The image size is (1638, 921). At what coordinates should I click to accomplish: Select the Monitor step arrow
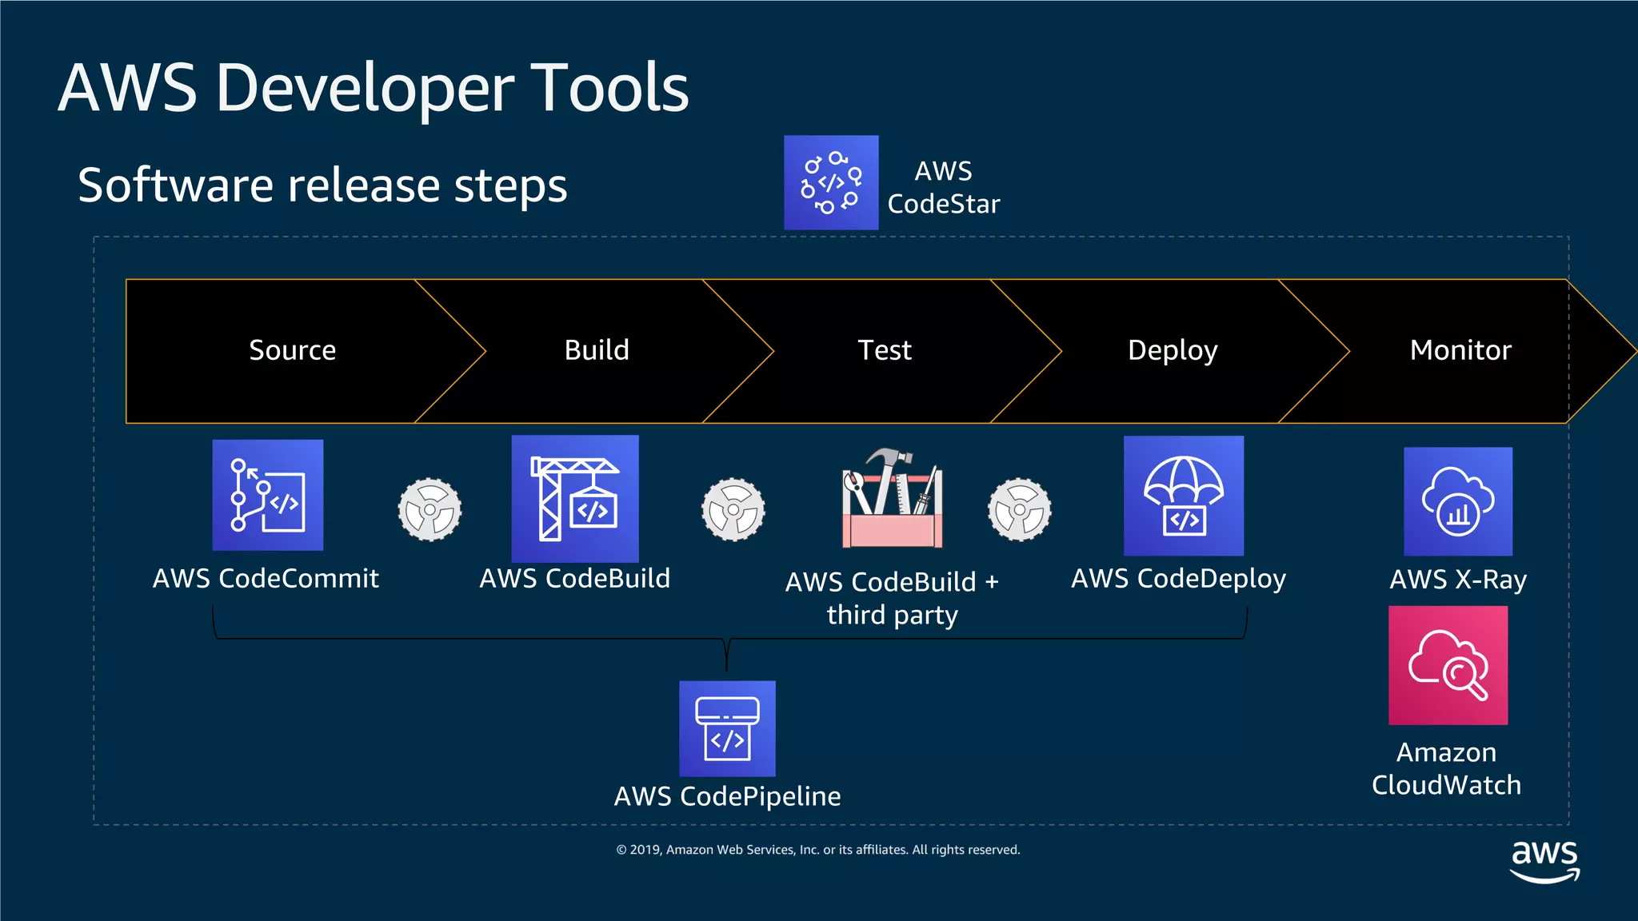(x=1460, y=350)
